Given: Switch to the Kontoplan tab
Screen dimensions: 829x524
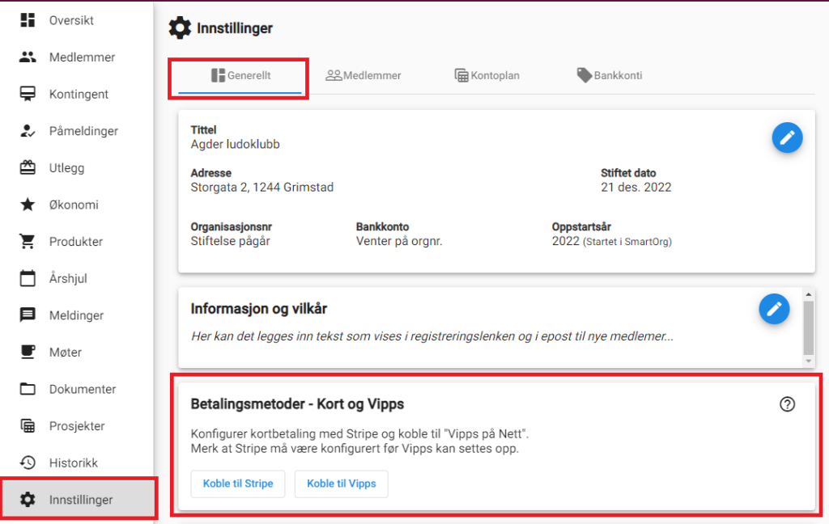Looking at the screenshot, I should click(487, 75).
